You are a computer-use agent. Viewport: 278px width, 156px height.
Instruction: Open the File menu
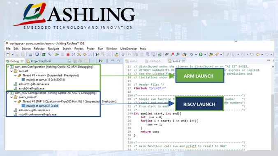coord(8,48)
